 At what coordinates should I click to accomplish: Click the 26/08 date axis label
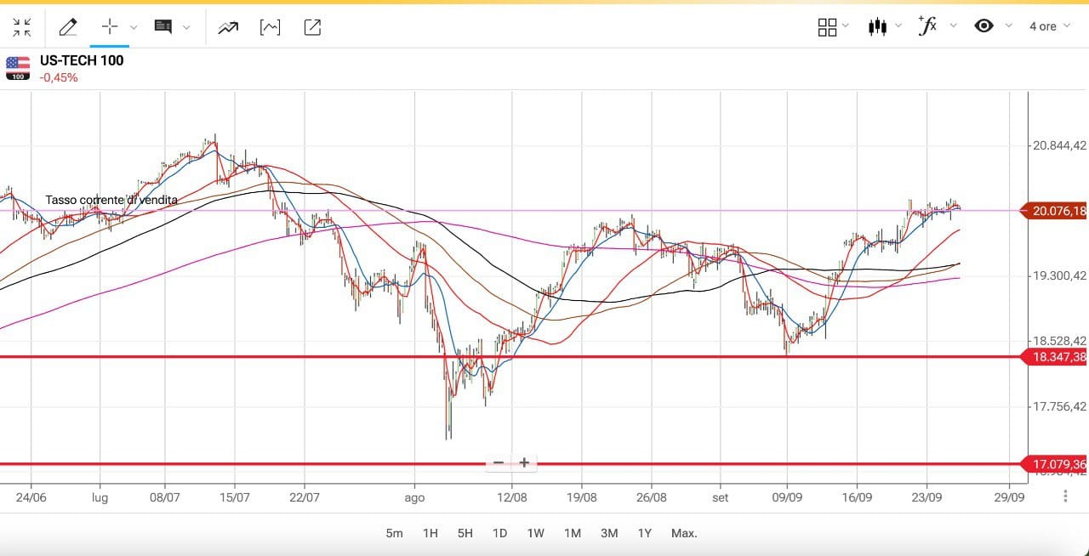652,497
